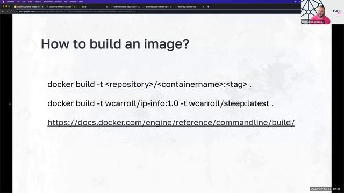Open the Window menu
This screenshot has width=344, height=193.
pyautogui.click(x=73, y=2)
